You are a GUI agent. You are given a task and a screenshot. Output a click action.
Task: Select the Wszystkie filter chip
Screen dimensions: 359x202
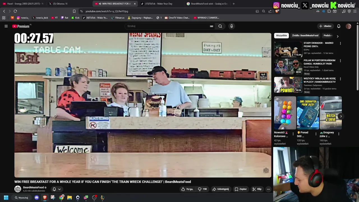click(281, 36)
